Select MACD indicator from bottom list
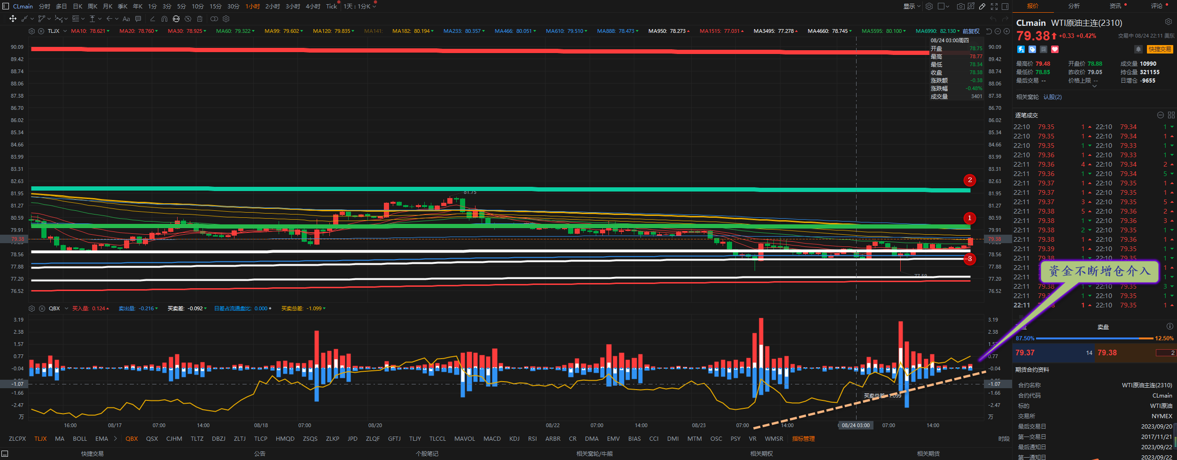Image resolution: width=1177 pixels, height=460 pixels. point(492,439)
